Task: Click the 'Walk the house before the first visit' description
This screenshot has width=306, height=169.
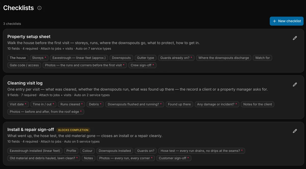Action: coord(104,43)
